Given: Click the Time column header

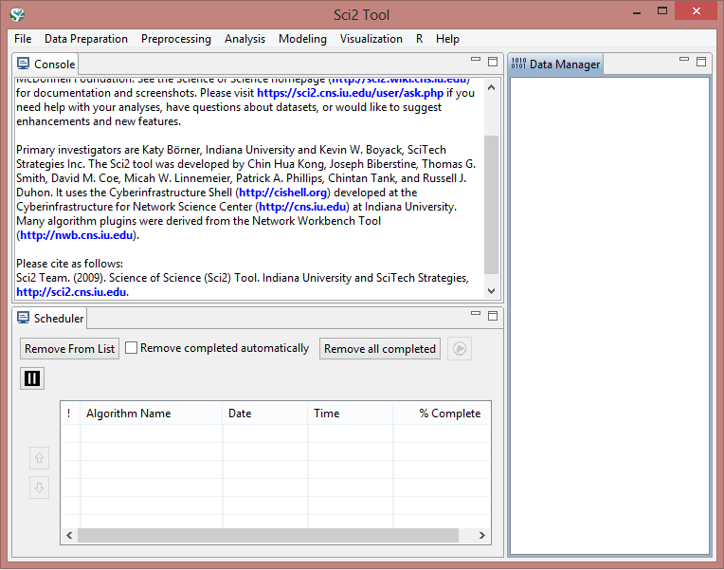Looking at the screenshot, I should click(351, 414).
